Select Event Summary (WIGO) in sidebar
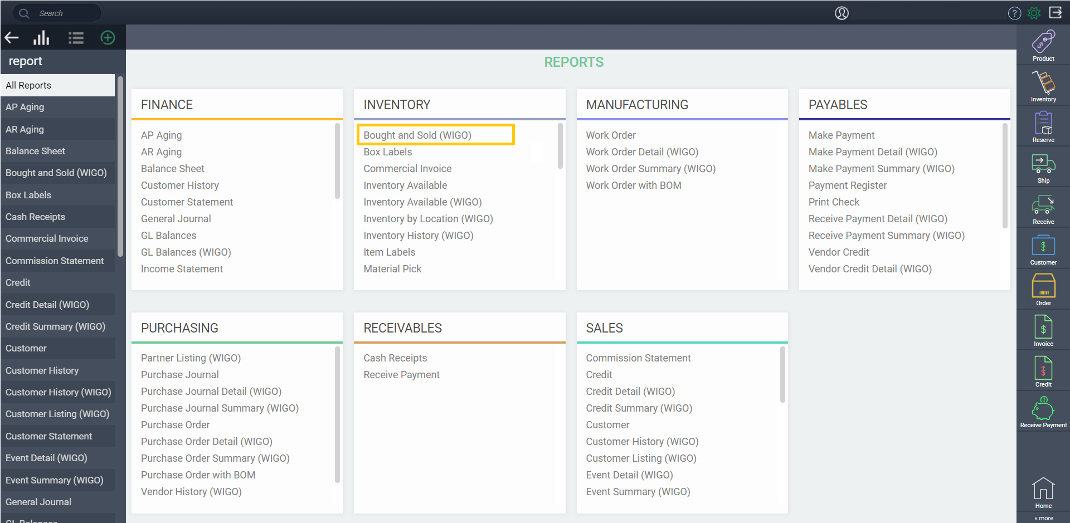This screenshot has width=1070, height=523. tap(58, 480)
